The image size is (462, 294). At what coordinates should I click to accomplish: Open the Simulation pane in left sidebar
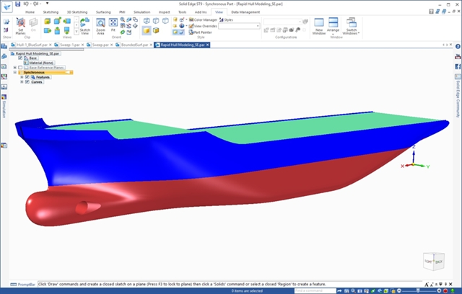point(4,107)
